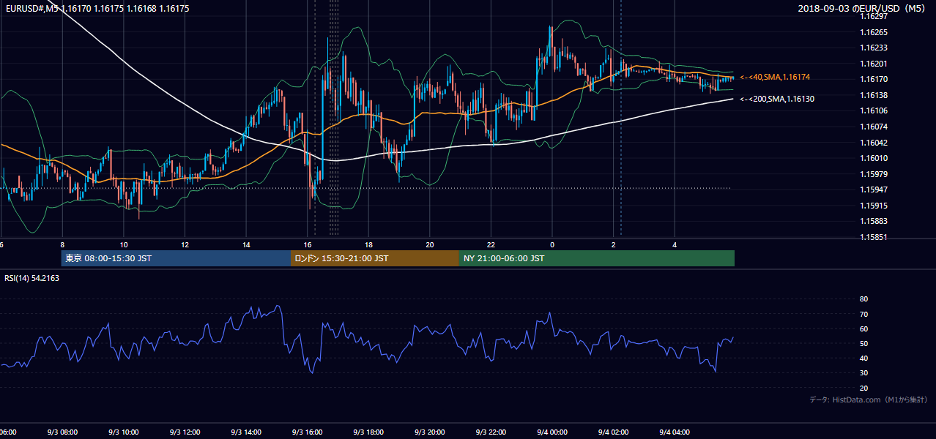
Task: Click hour label 18 on the price chart axis
Action: coord(368,244)
